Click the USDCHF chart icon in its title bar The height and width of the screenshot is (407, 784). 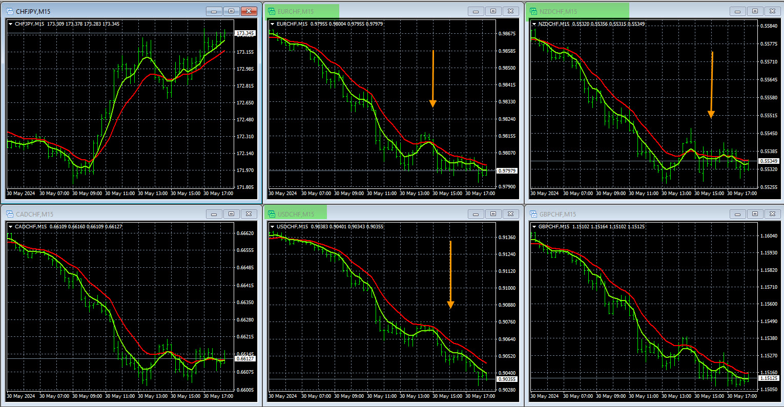(273, 213)
